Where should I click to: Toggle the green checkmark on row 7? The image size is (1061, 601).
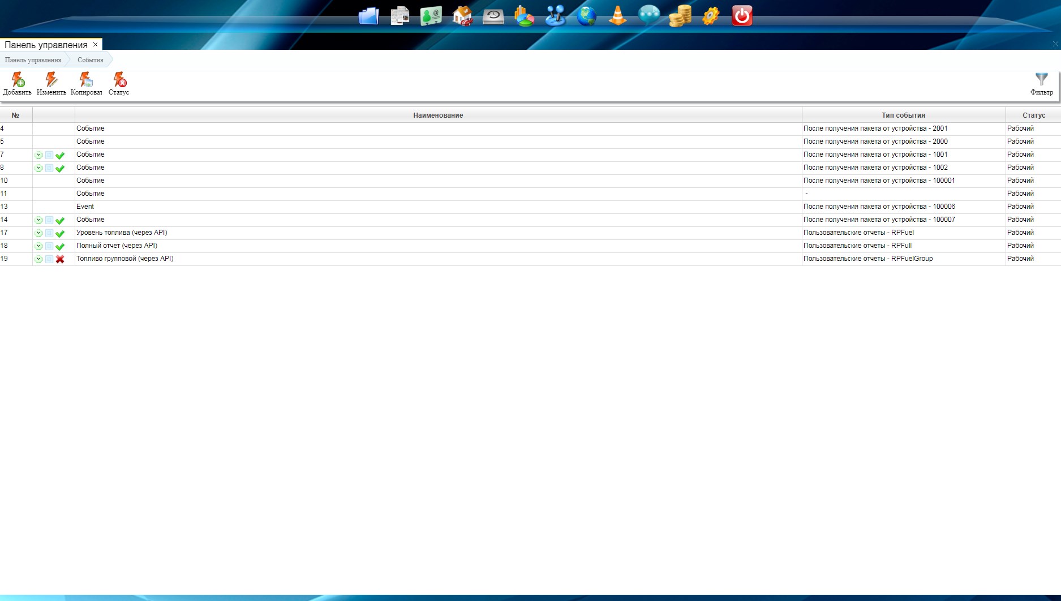[60, 155]
